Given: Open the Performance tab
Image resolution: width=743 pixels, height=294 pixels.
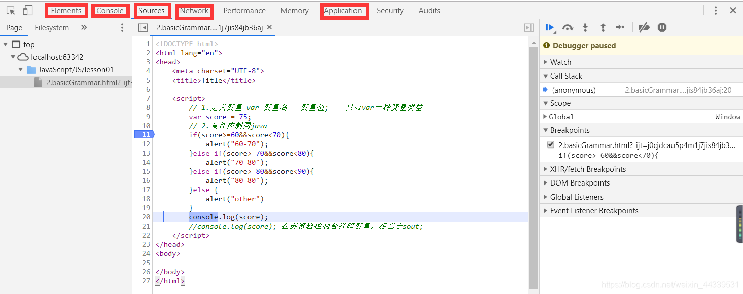Looking at the screenshot, I should (x=244, y=11).
